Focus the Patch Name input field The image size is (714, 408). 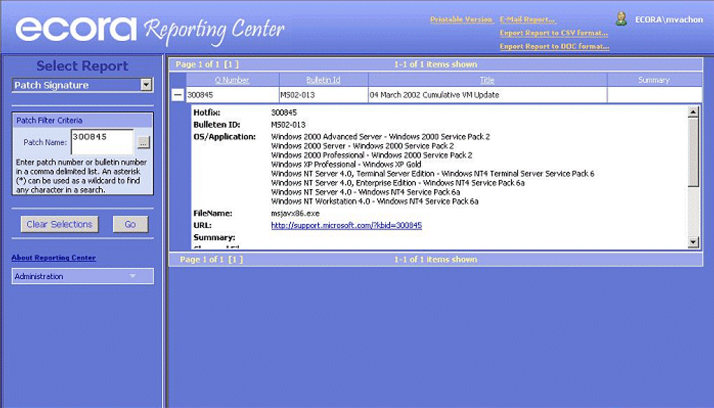102,142
